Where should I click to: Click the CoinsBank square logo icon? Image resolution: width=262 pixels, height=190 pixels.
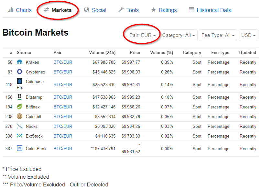(19, 148)
